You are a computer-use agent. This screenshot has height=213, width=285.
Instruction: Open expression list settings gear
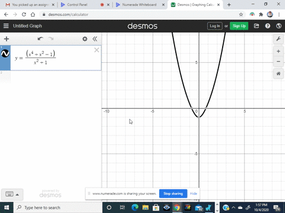(85, 39)
